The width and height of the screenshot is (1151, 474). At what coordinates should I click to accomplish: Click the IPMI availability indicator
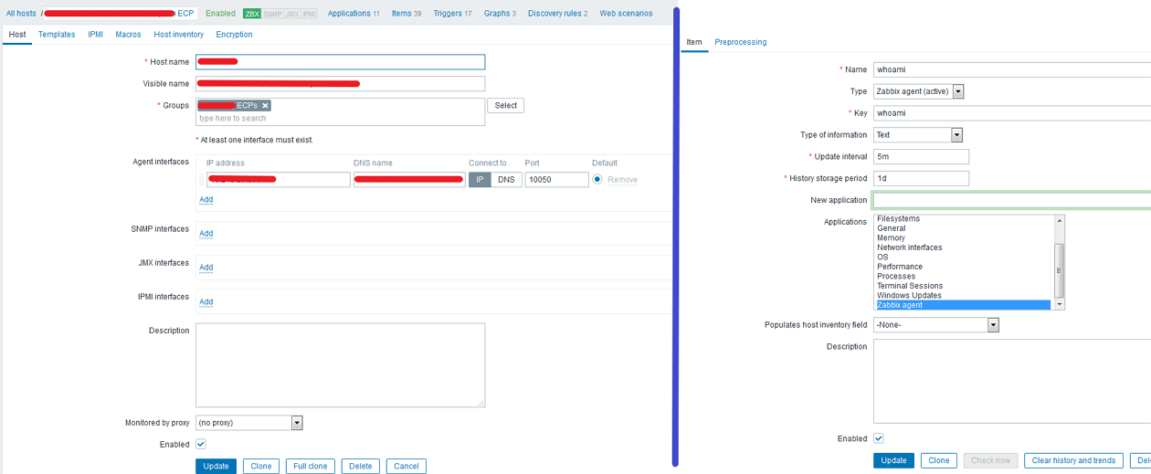tap(309, 14)
